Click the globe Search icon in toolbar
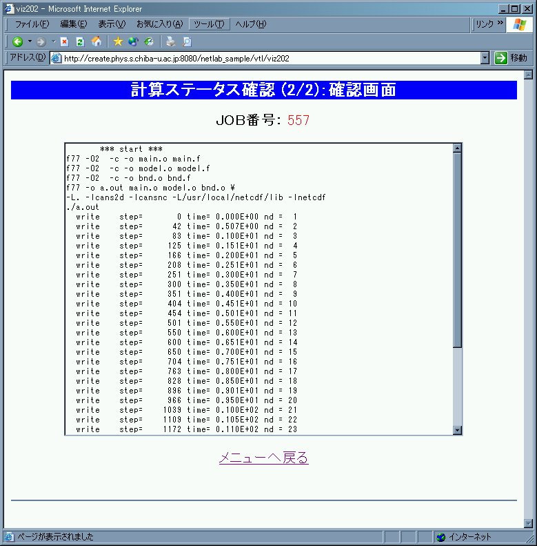The height and width of the screenshot is (546, 537). click(x=133, y=42)
